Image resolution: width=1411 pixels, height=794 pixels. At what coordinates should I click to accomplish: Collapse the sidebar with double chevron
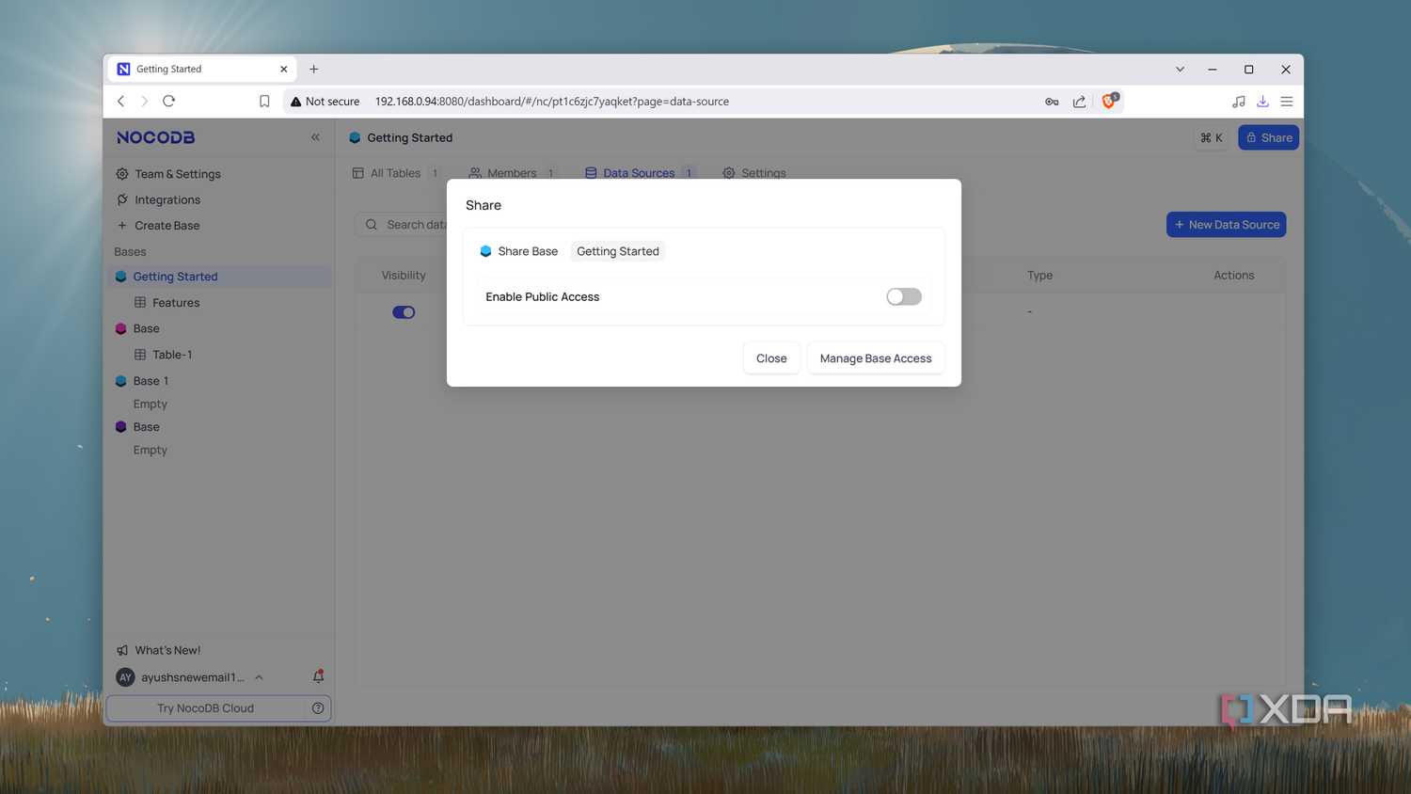pos(315,137)
